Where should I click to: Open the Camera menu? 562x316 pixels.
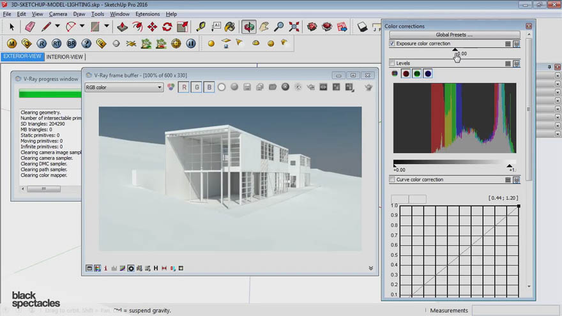click(x=58, y=14)
